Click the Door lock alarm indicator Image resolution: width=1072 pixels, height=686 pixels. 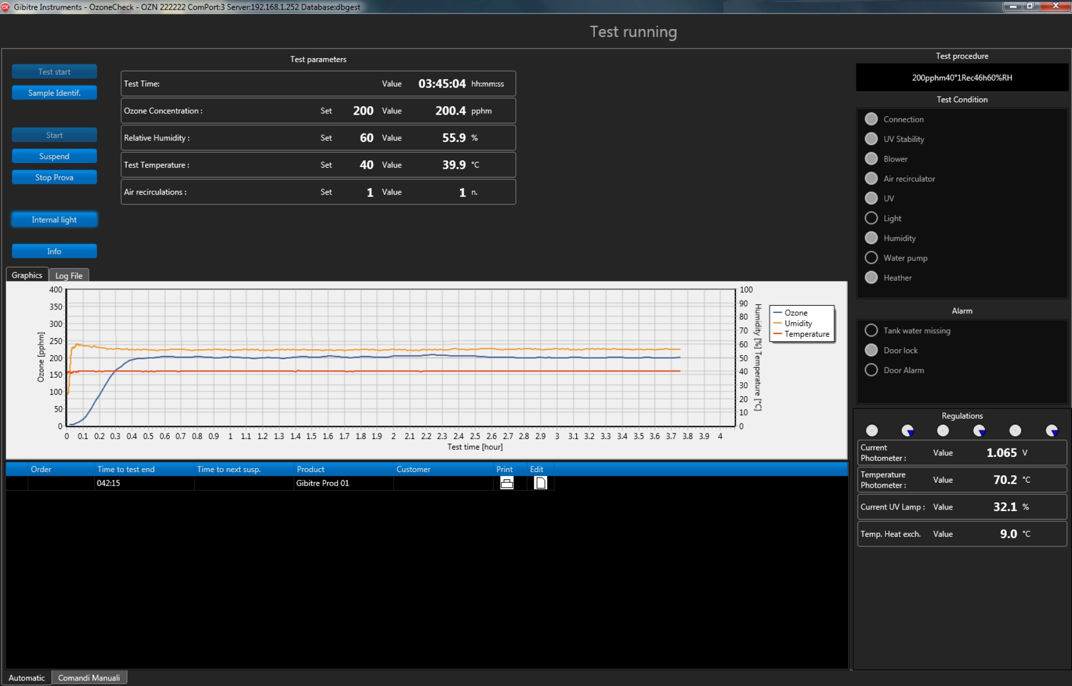point(871,350)
